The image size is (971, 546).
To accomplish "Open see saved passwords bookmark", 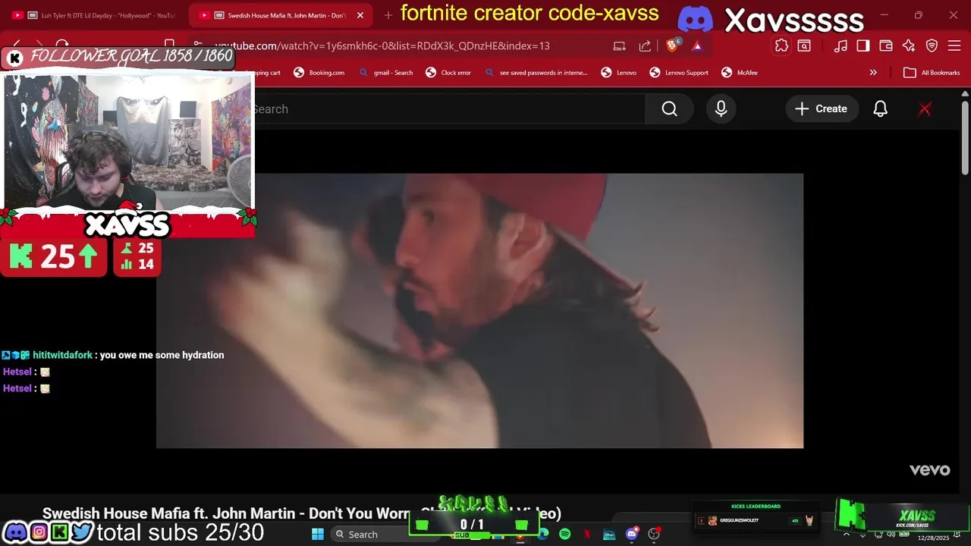I will tap(535, 73).
